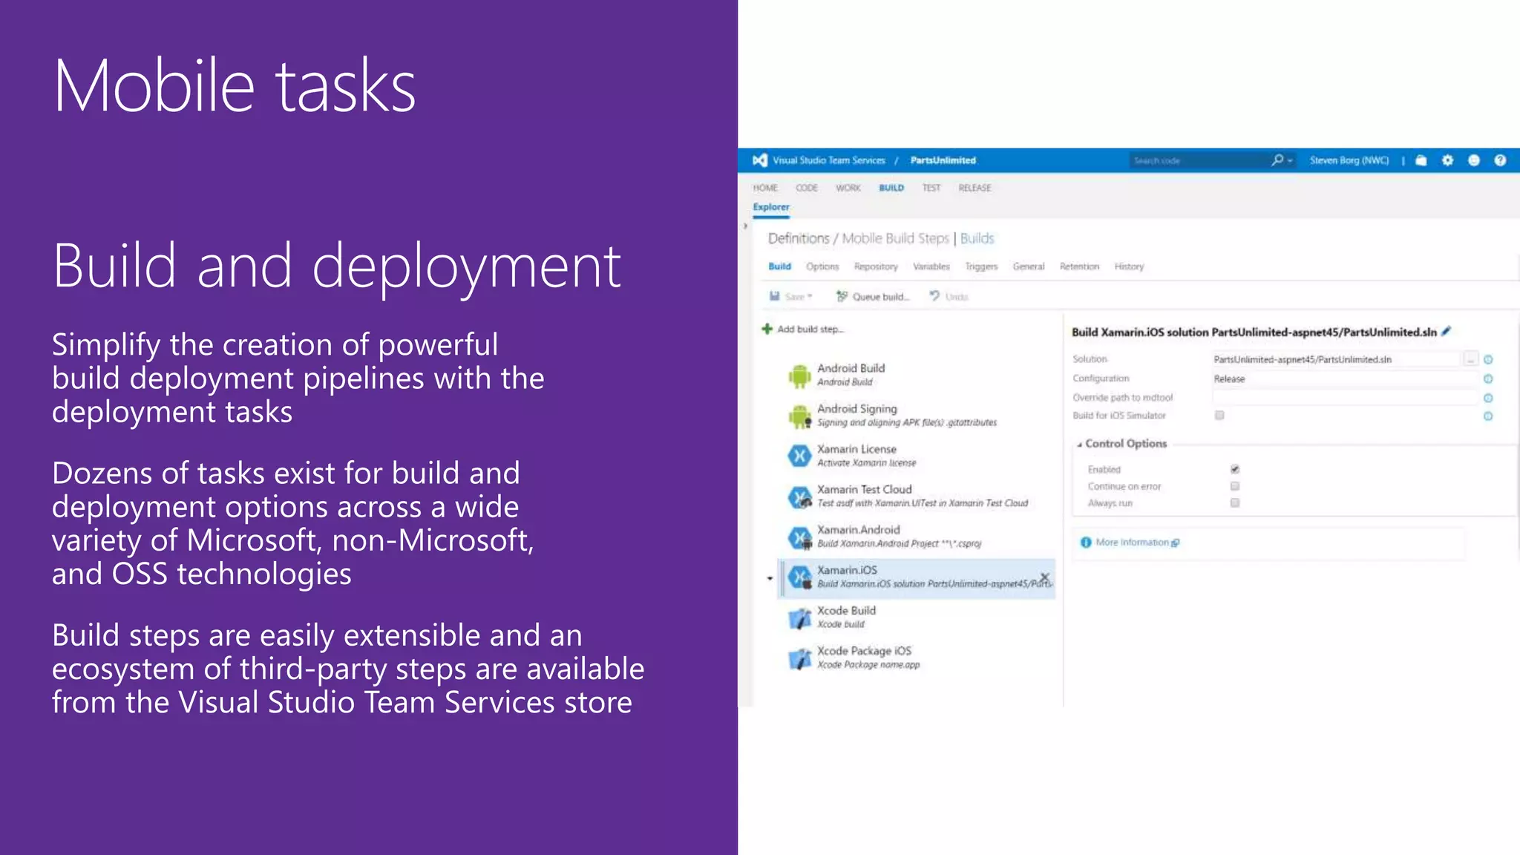The image size is (1520, 855).
Task: Open the More Information link
Action: click(1133, 543)
